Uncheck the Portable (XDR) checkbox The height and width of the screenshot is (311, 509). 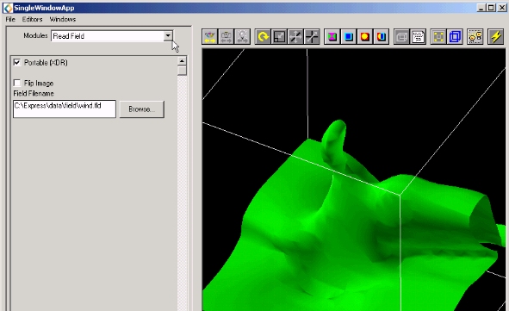click(17, 62)
